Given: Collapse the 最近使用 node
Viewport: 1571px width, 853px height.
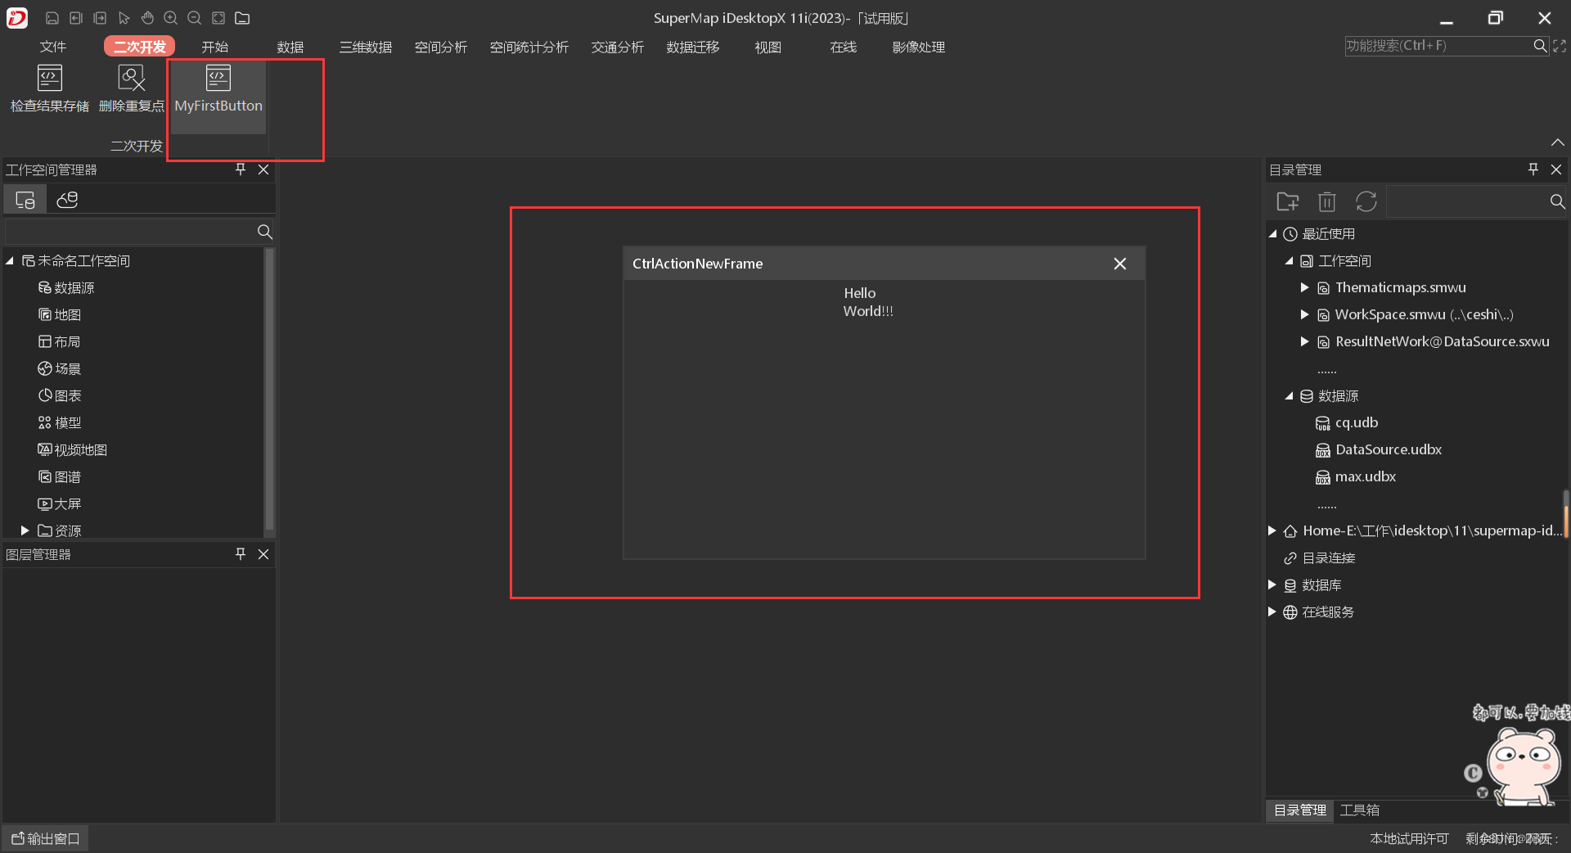Looking at the screenshot, I should (x=1273, y=234).
